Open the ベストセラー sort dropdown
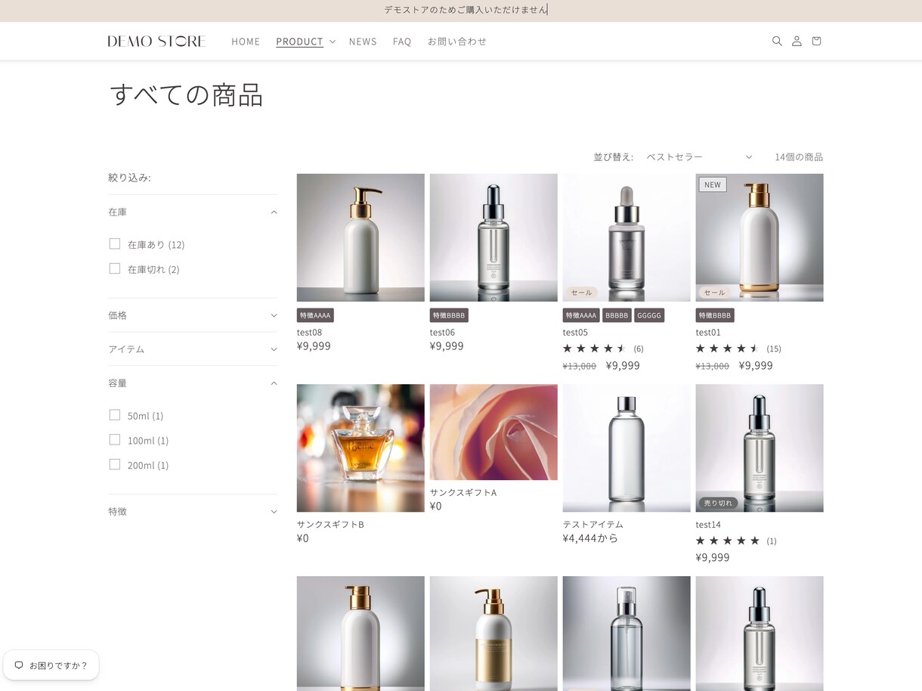This screenshot has height=691, width=922. 700,156
